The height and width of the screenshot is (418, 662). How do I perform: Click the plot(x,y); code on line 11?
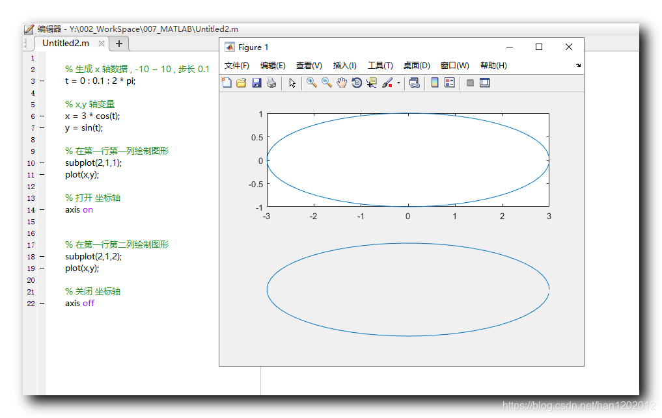pos(82,175)
